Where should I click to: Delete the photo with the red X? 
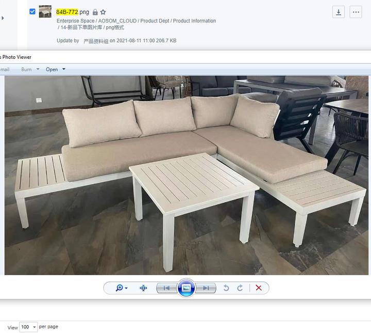(259, 288)
